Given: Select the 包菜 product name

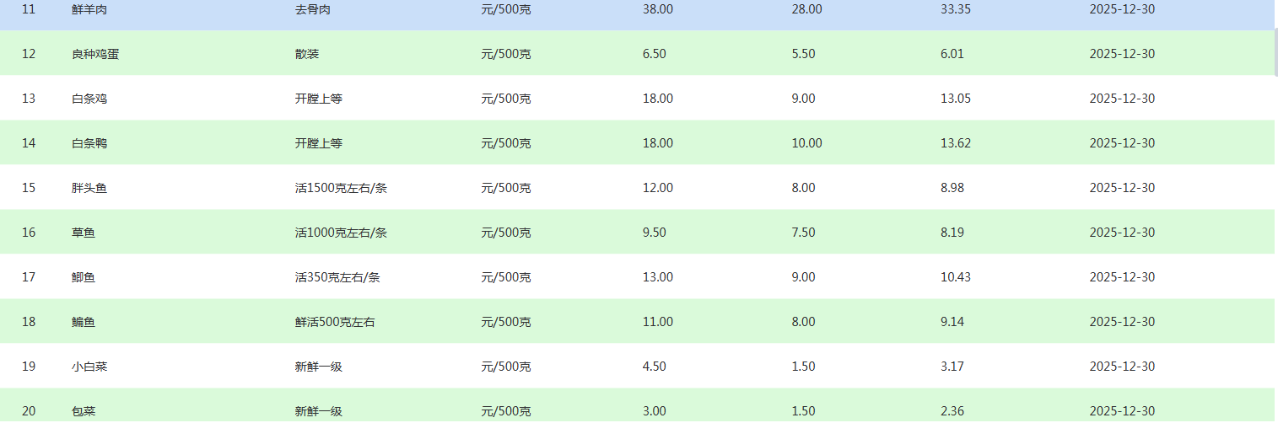Looking at the screenshot, I should tap(83, 411).
